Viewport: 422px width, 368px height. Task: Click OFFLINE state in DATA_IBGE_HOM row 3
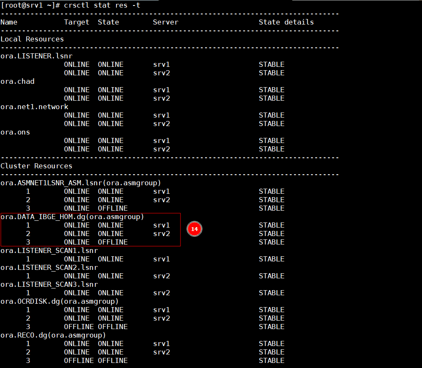click(113, 242)
